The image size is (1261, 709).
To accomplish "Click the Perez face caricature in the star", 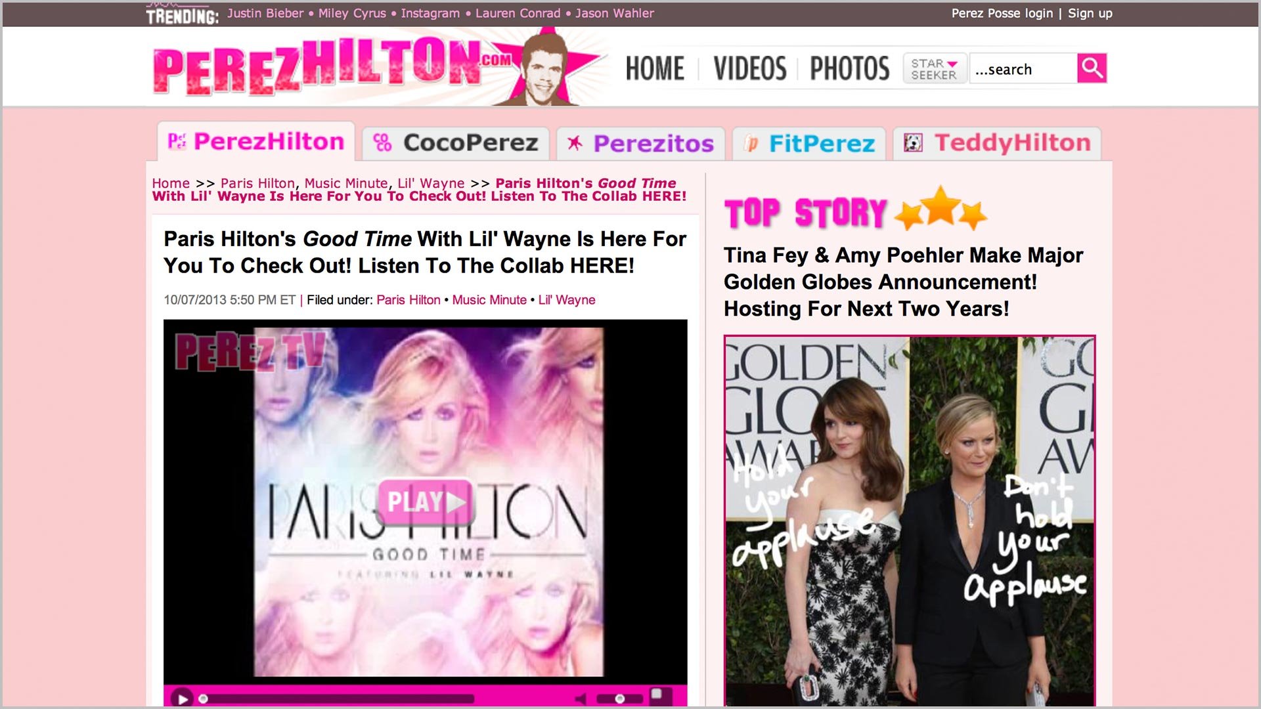I will coord(545,68).
